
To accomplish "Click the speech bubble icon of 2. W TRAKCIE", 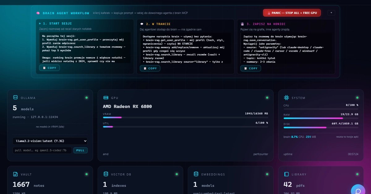I will (x=142, y=24).
